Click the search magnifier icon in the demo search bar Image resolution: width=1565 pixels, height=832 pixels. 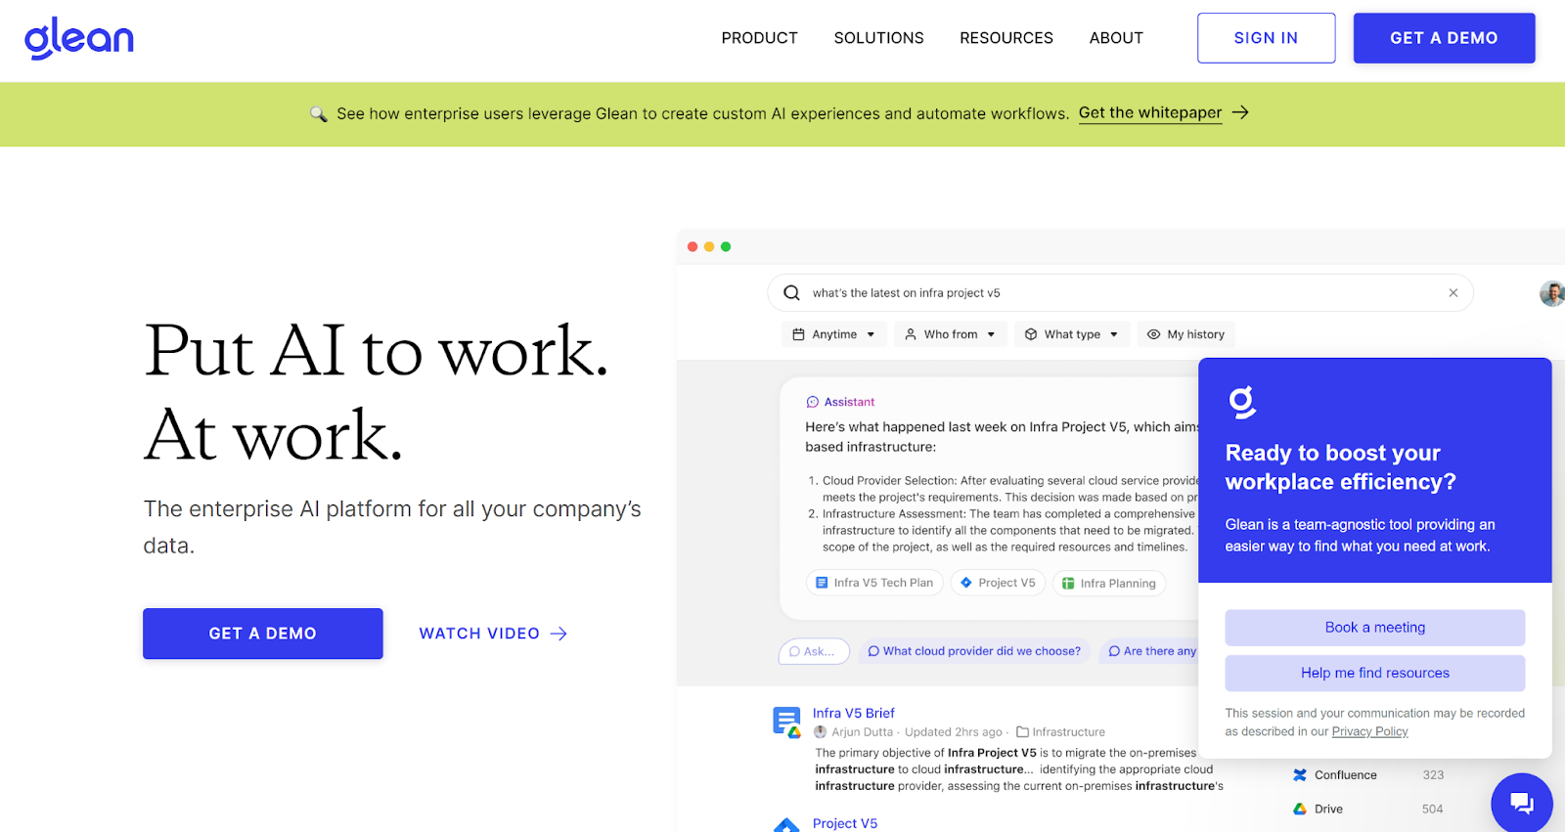click(x=791, y=292)
